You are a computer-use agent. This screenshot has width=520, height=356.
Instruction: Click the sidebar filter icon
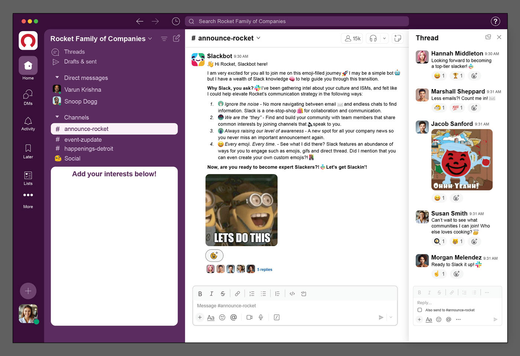pyautogui.click(x=164, y=39)
